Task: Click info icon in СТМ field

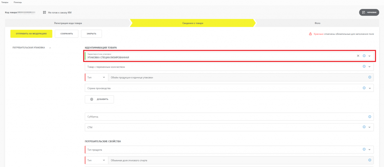Action: coord(364,127)
